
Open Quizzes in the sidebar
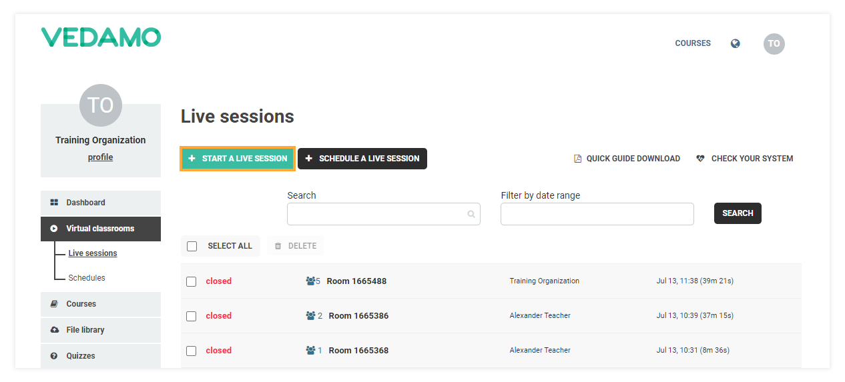pyautogui.click(x=101, y=356)
